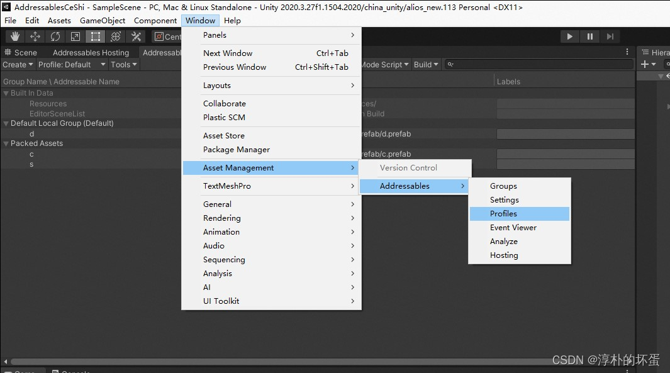
Task: Close the open Window menu
Action: point(201,21)
